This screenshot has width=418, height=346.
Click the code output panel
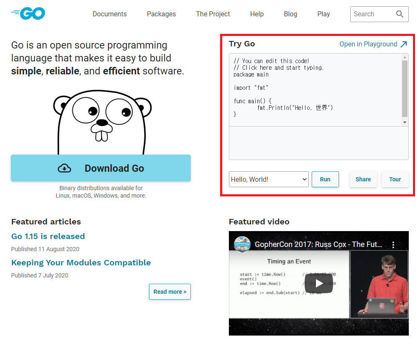pyautogui.click(x=318, y=143)
